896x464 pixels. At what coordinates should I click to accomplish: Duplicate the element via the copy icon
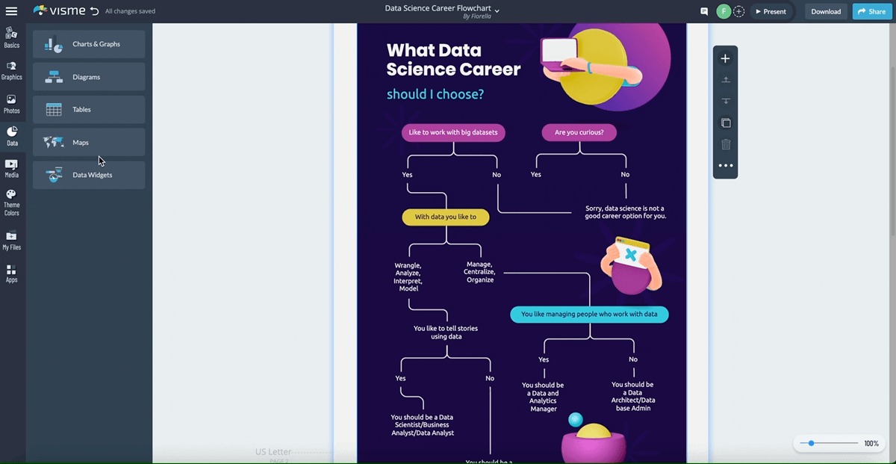click(725, 123)
